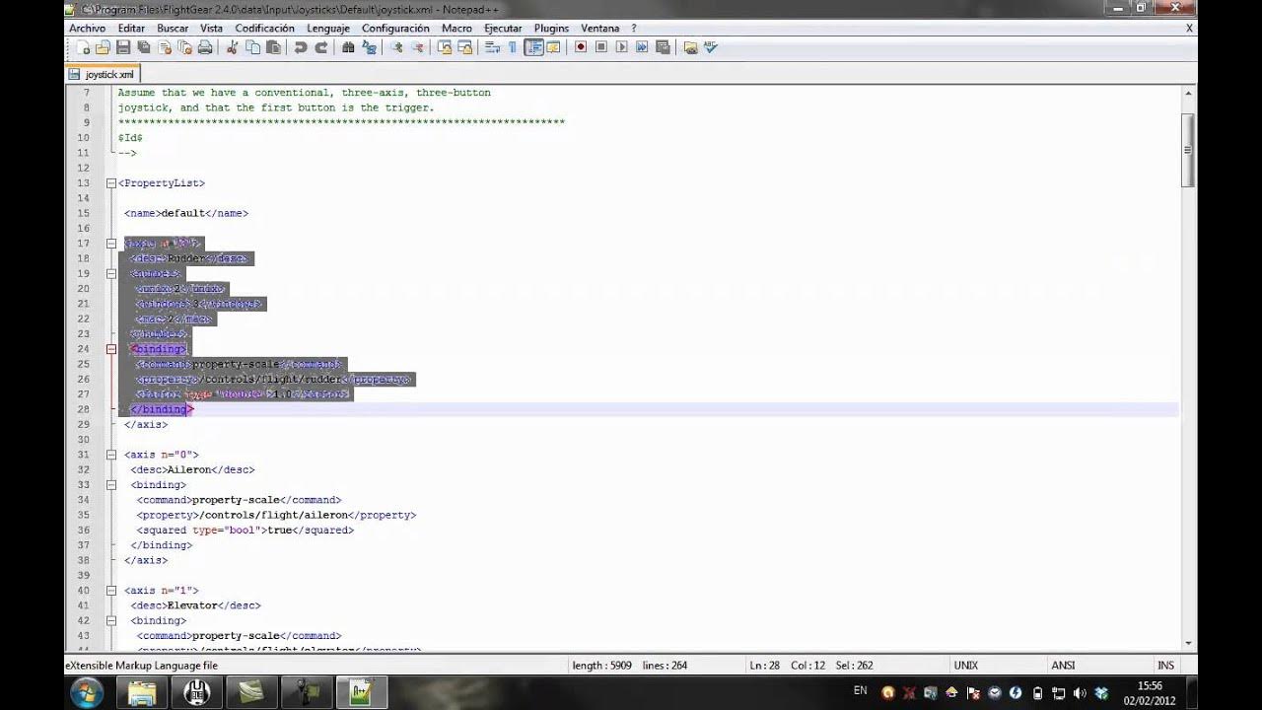
Task: Stop macro recording icon
Action: pyautogui.click(x=601, y=47)
